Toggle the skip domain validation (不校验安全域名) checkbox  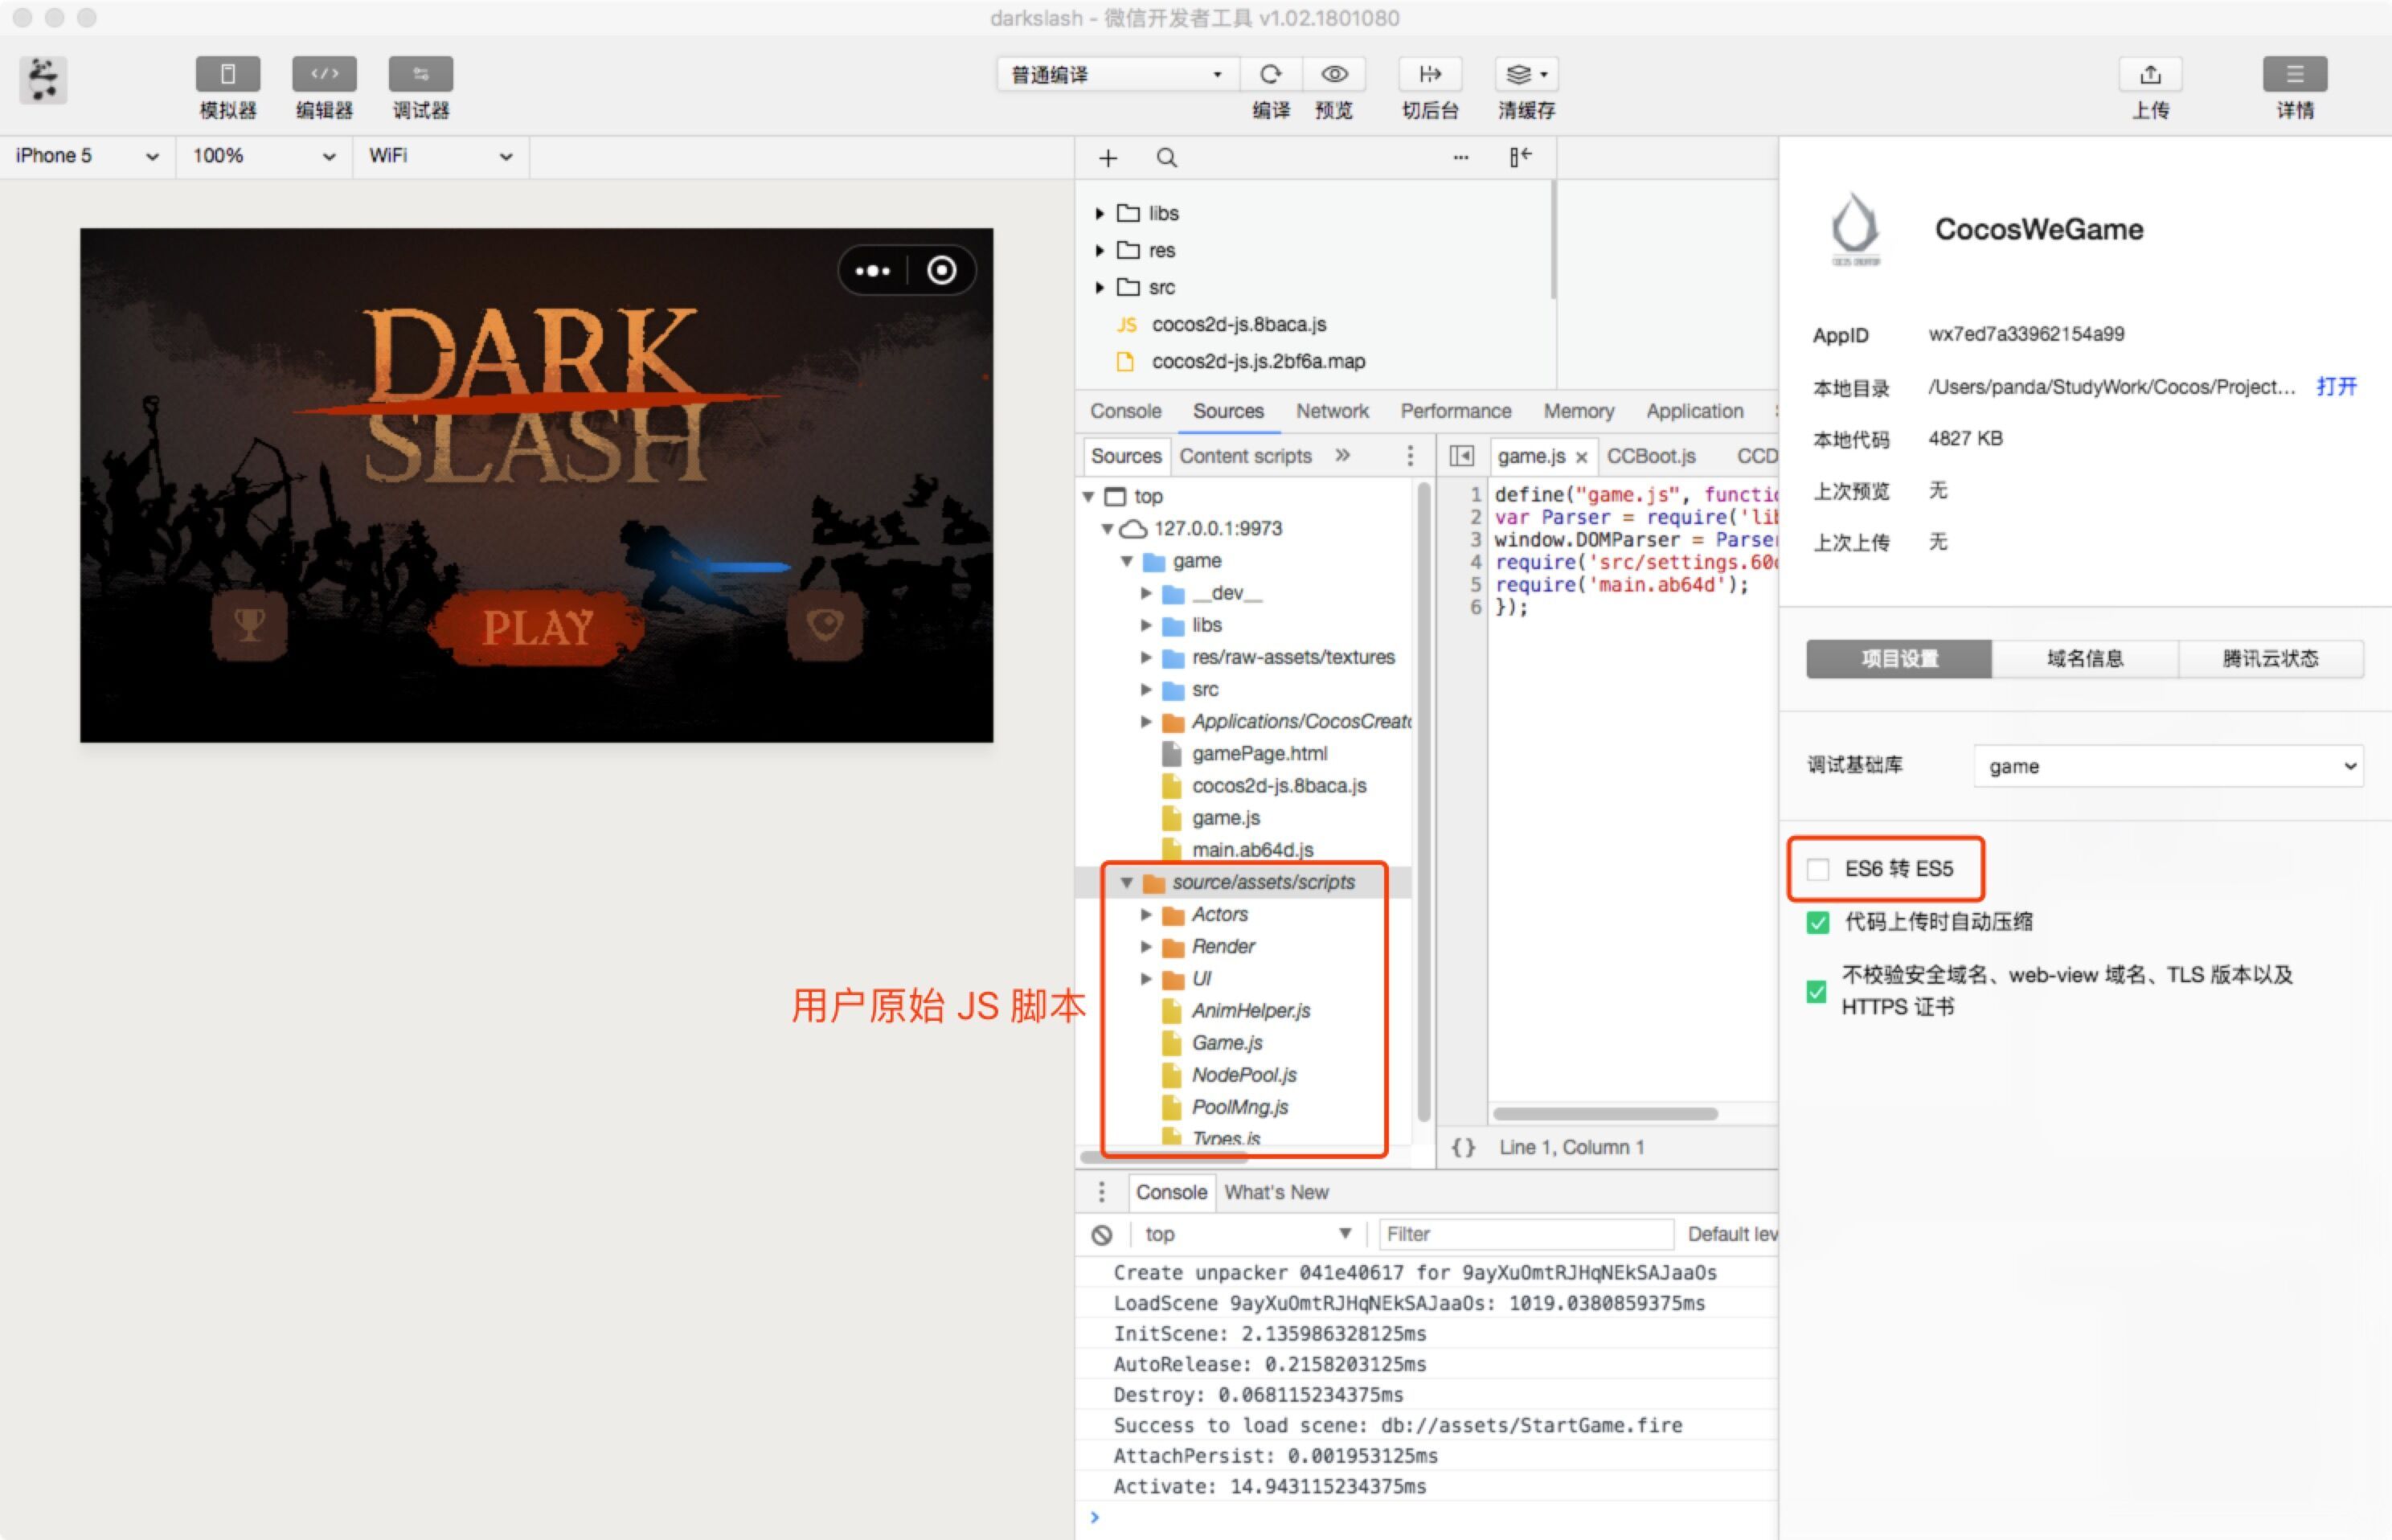click(x=1817, y=991)
